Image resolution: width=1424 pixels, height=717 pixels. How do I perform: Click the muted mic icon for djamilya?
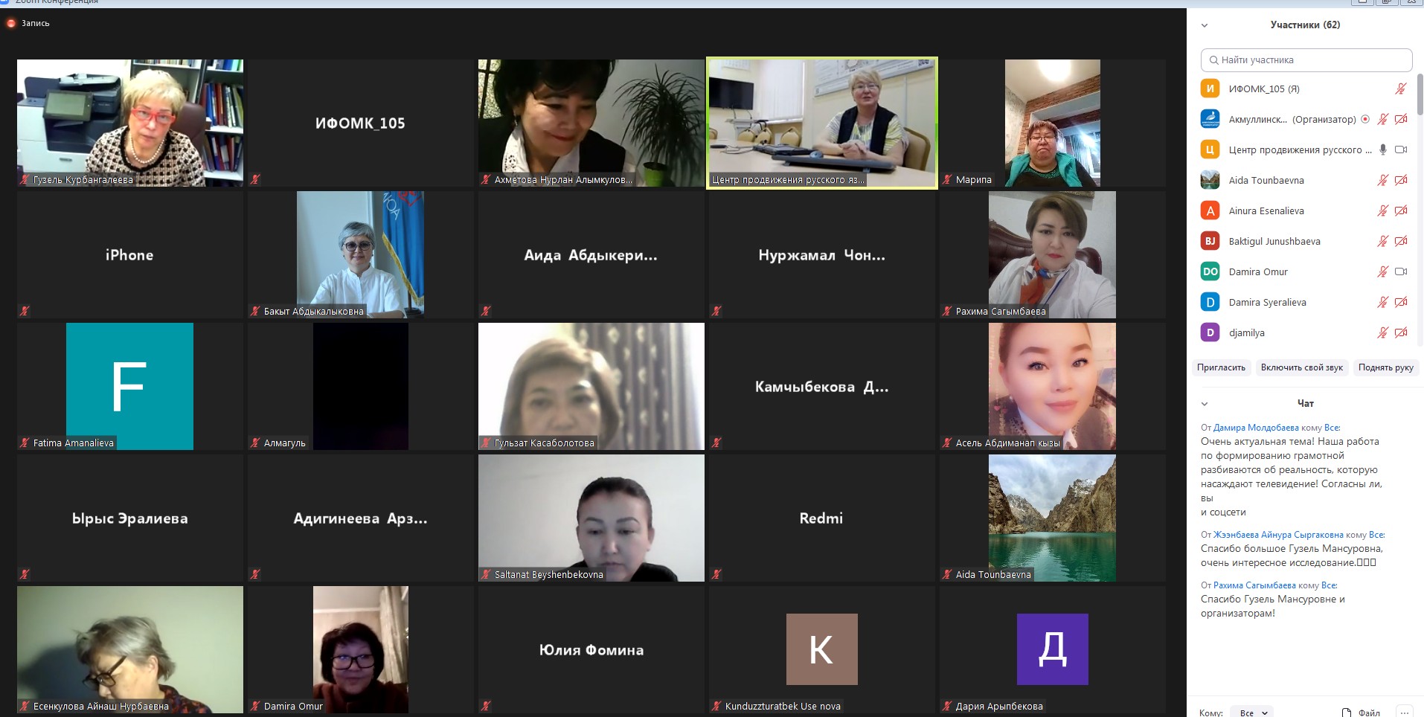[x=1382, y=332]
